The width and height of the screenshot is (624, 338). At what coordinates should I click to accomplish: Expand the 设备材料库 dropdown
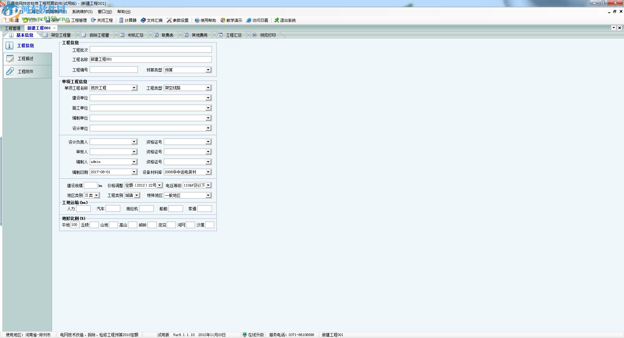pos(208,172)
